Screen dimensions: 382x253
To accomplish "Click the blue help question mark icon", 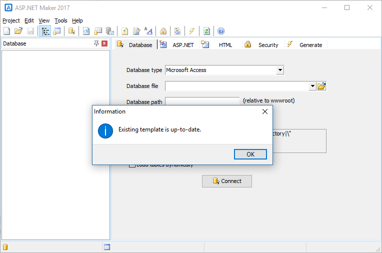I will coord(221,31).
